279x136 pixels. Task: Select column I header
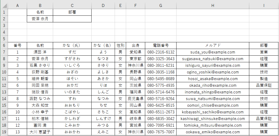pyautogui.click(x=264, y=6)
